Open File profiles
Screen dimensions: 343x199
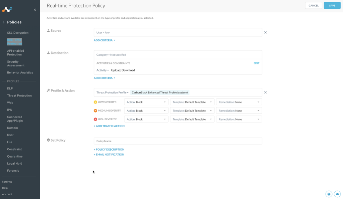(x=10, y=142)
